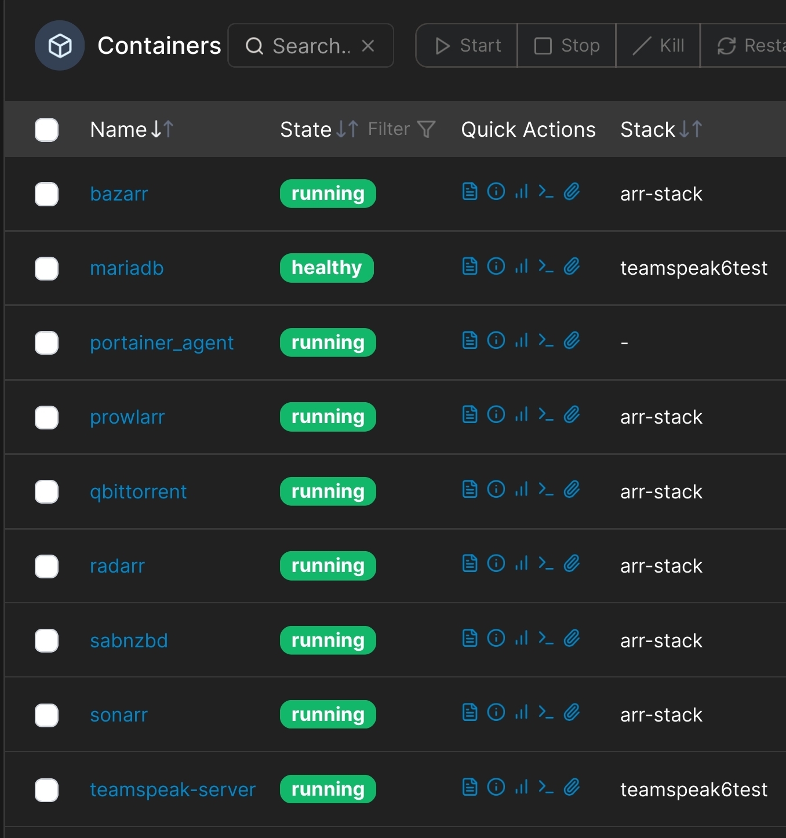Select the radarr container checkbox

[x=46, y=566]
